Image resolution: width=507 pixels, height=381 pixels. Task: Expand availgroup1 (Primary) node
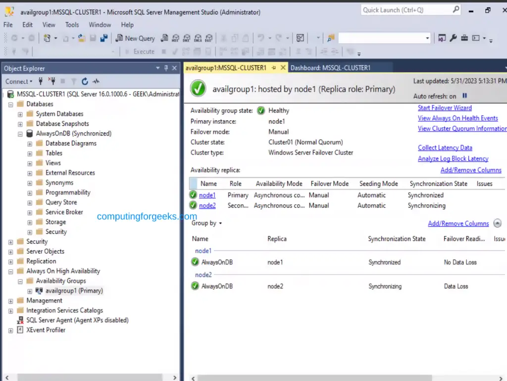coord(30,291)
